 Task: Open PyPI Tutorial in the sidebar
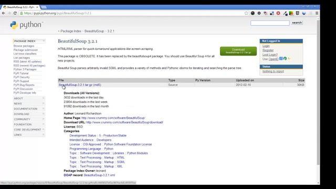pyautogui.click(x=21, y=73)
